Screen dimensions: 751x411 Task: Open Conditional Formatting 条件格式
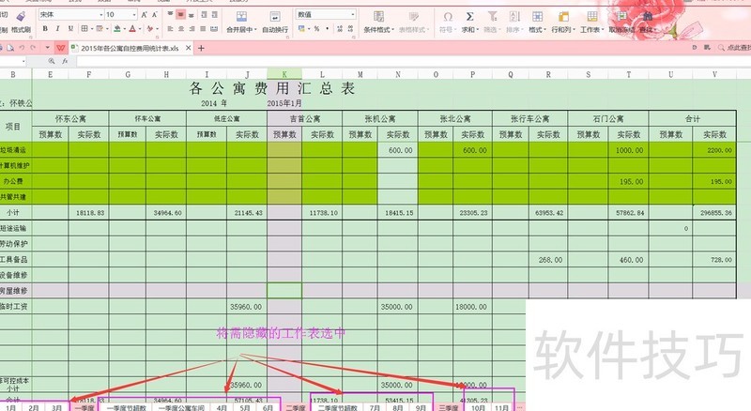pyautogui.click(x=378, y=22)
